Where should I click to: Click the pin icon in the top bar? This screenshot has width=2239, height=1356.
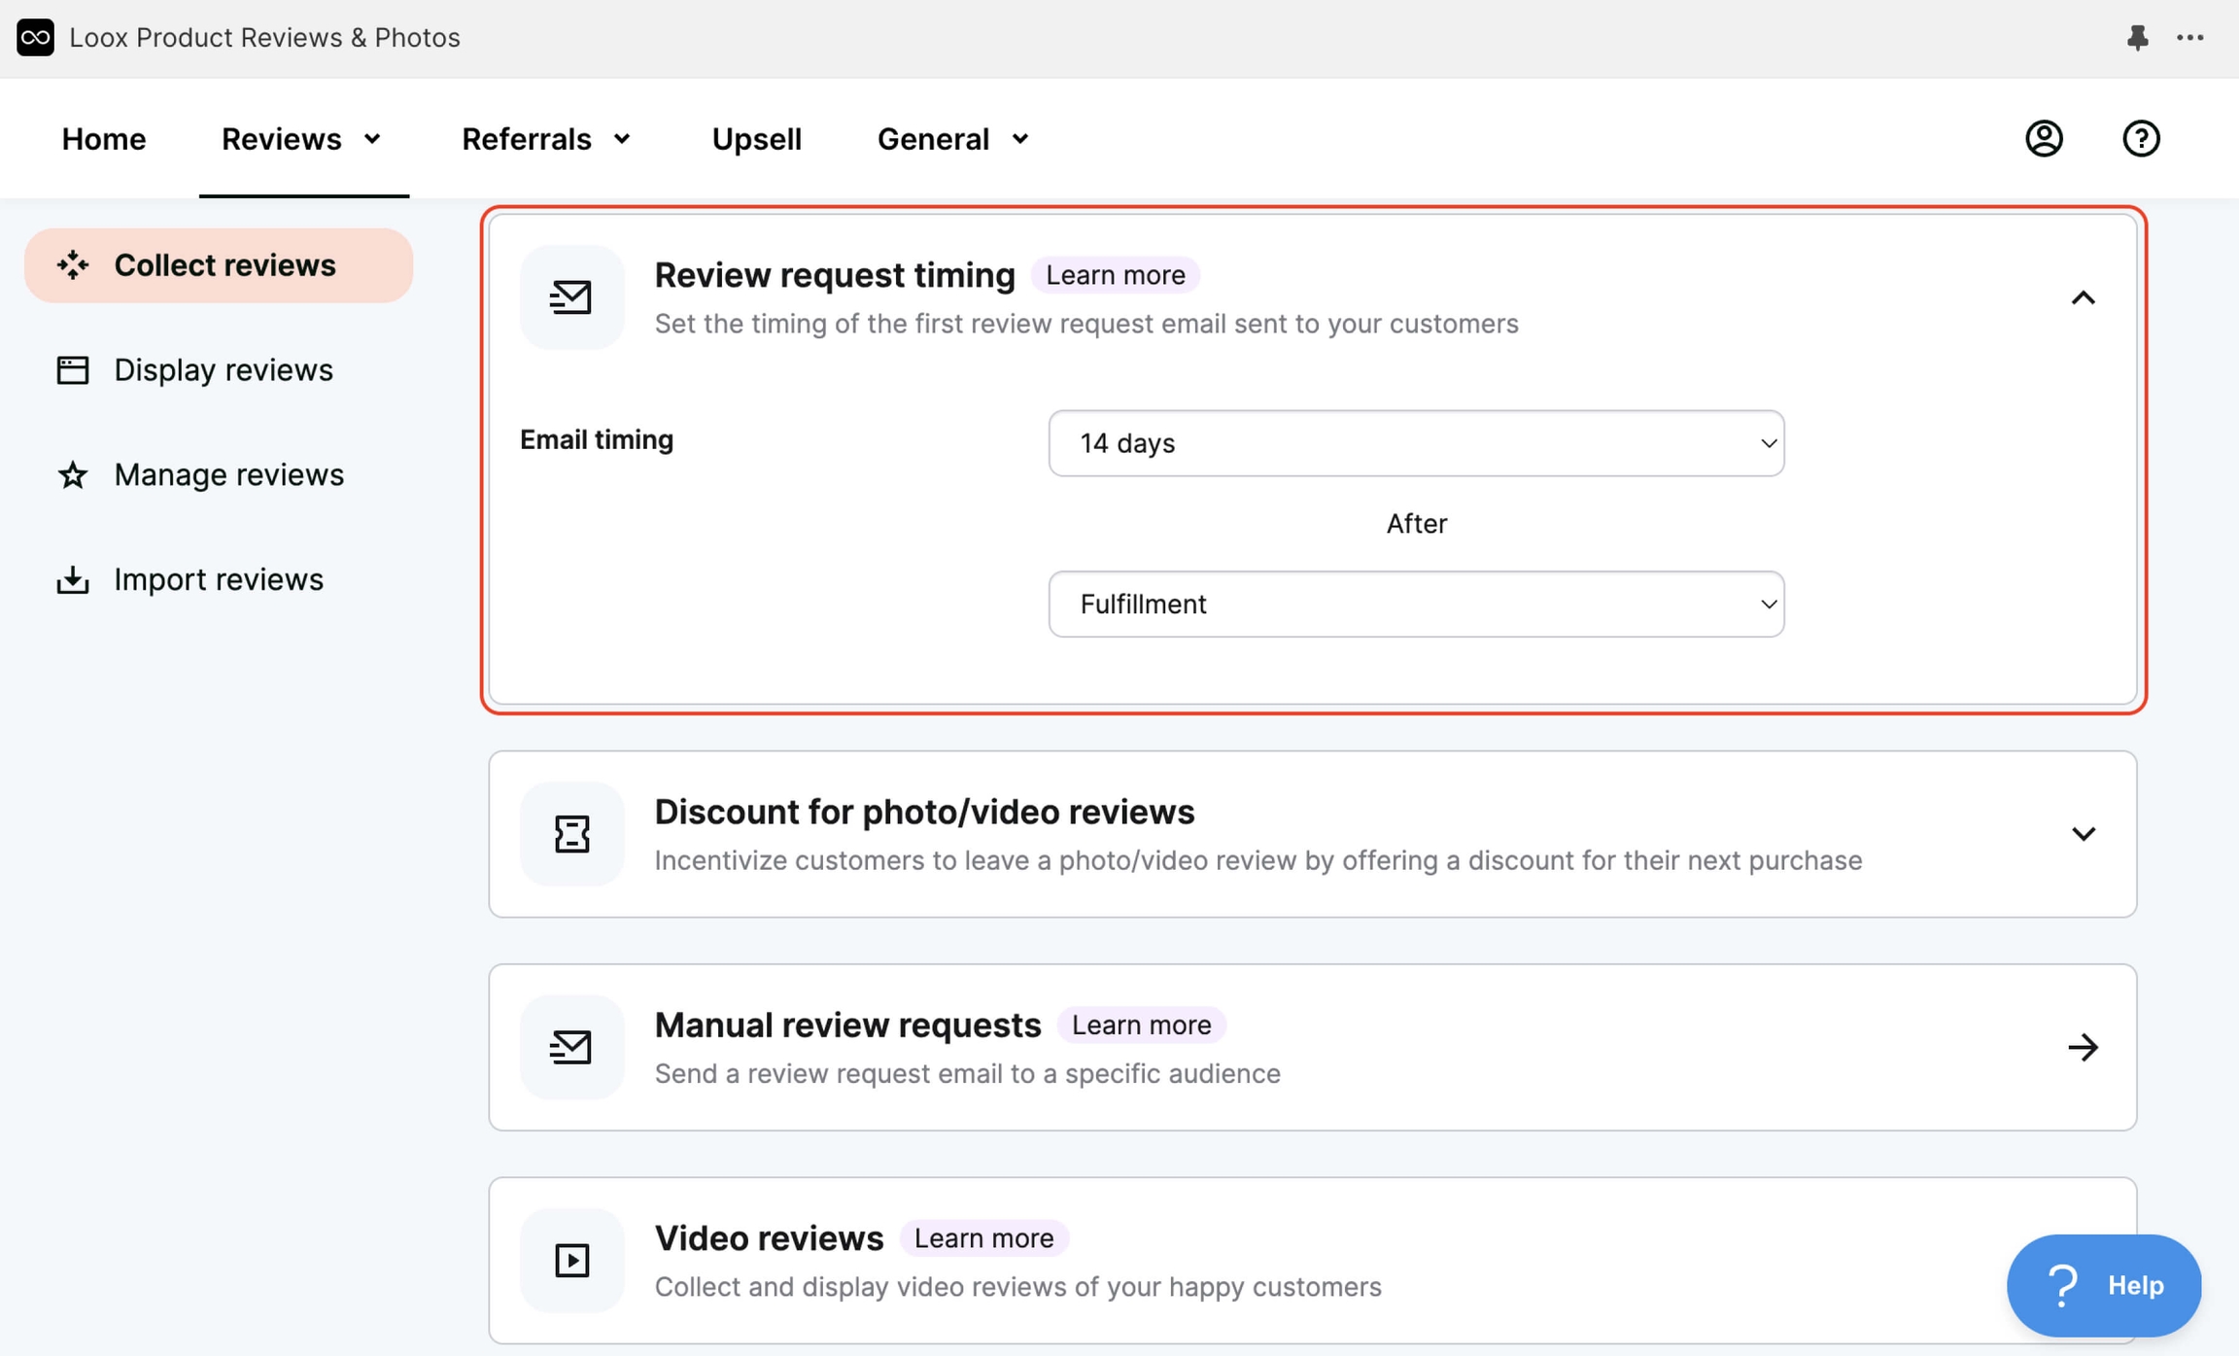tap(2137, 37)
